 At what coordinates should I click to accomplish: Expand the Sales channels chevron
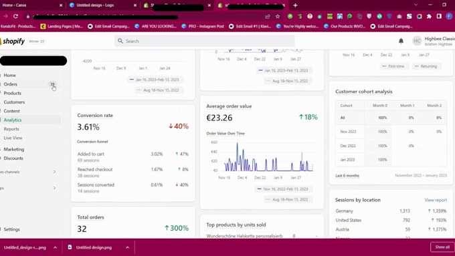54,172
